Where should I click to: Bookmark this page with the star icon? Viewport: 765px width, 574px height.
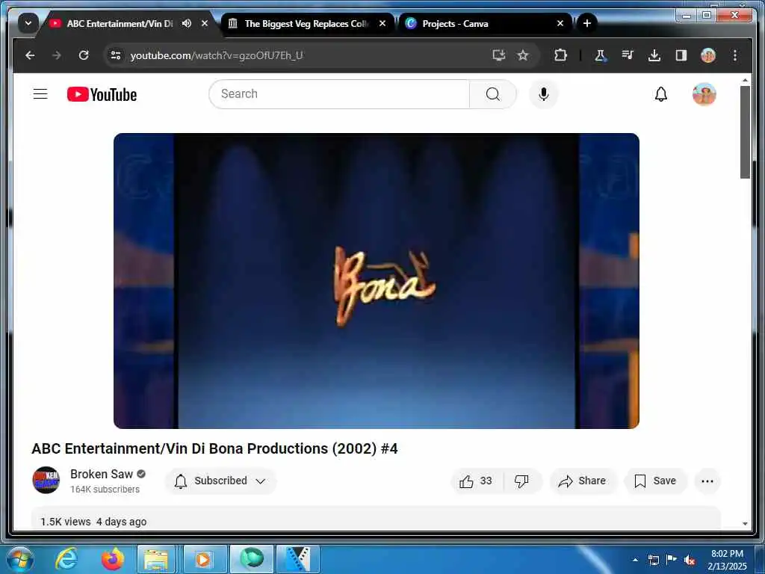pyautogui.click(x=523, y=55)
